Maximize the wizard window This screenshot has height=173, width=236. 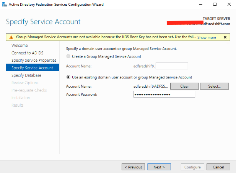pos(215,4)
